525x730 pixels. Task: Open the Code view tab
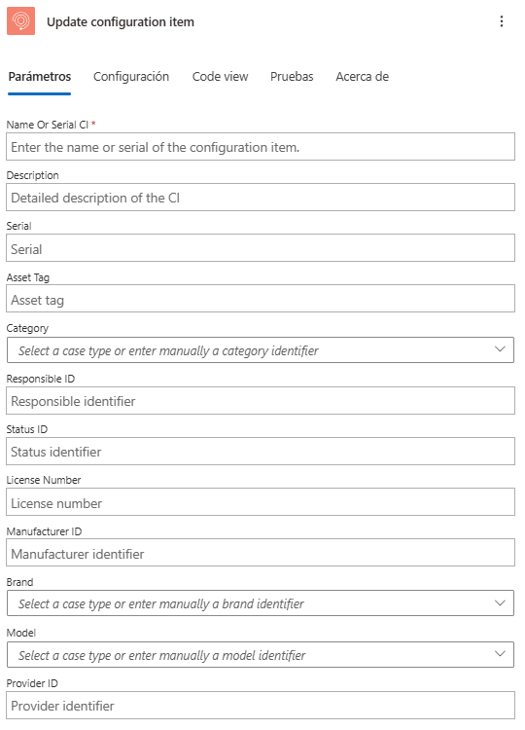[x=220, y=76]
